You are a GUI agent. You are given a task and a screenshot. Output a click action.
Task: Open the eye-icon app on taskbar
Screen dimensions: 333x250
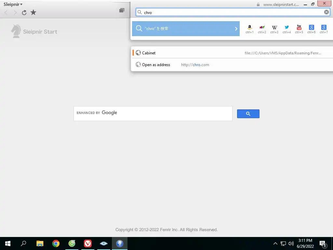click(104, 243)
